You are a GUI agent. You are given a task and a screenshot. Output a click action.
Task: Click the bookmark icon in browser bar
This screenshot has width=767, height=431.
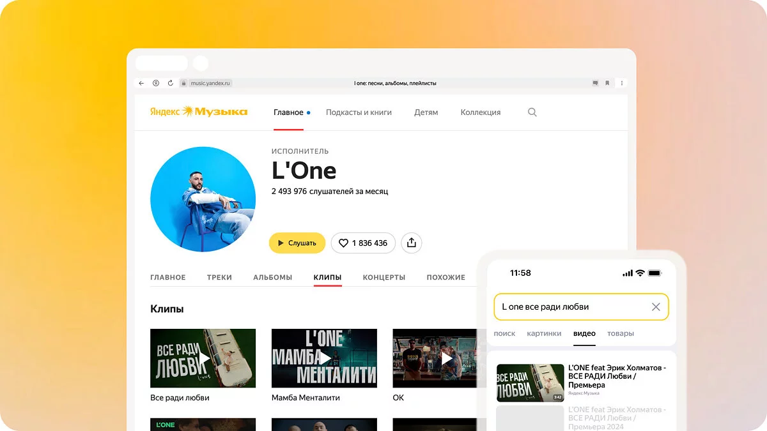[x=607, y=83]
